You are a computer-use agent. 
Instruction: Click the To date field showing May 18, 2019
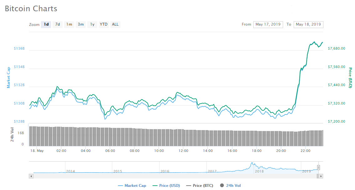308,24
